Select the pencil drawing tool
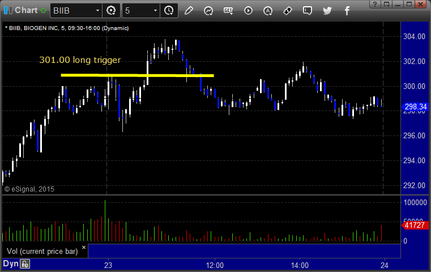 pos(189,11)
